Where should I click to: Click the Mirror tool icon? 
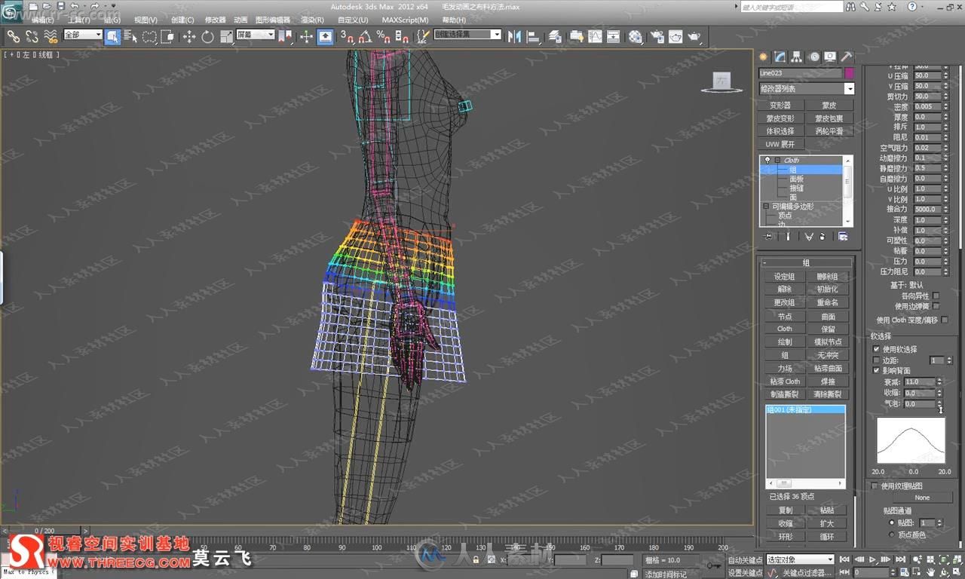(515, 36)
